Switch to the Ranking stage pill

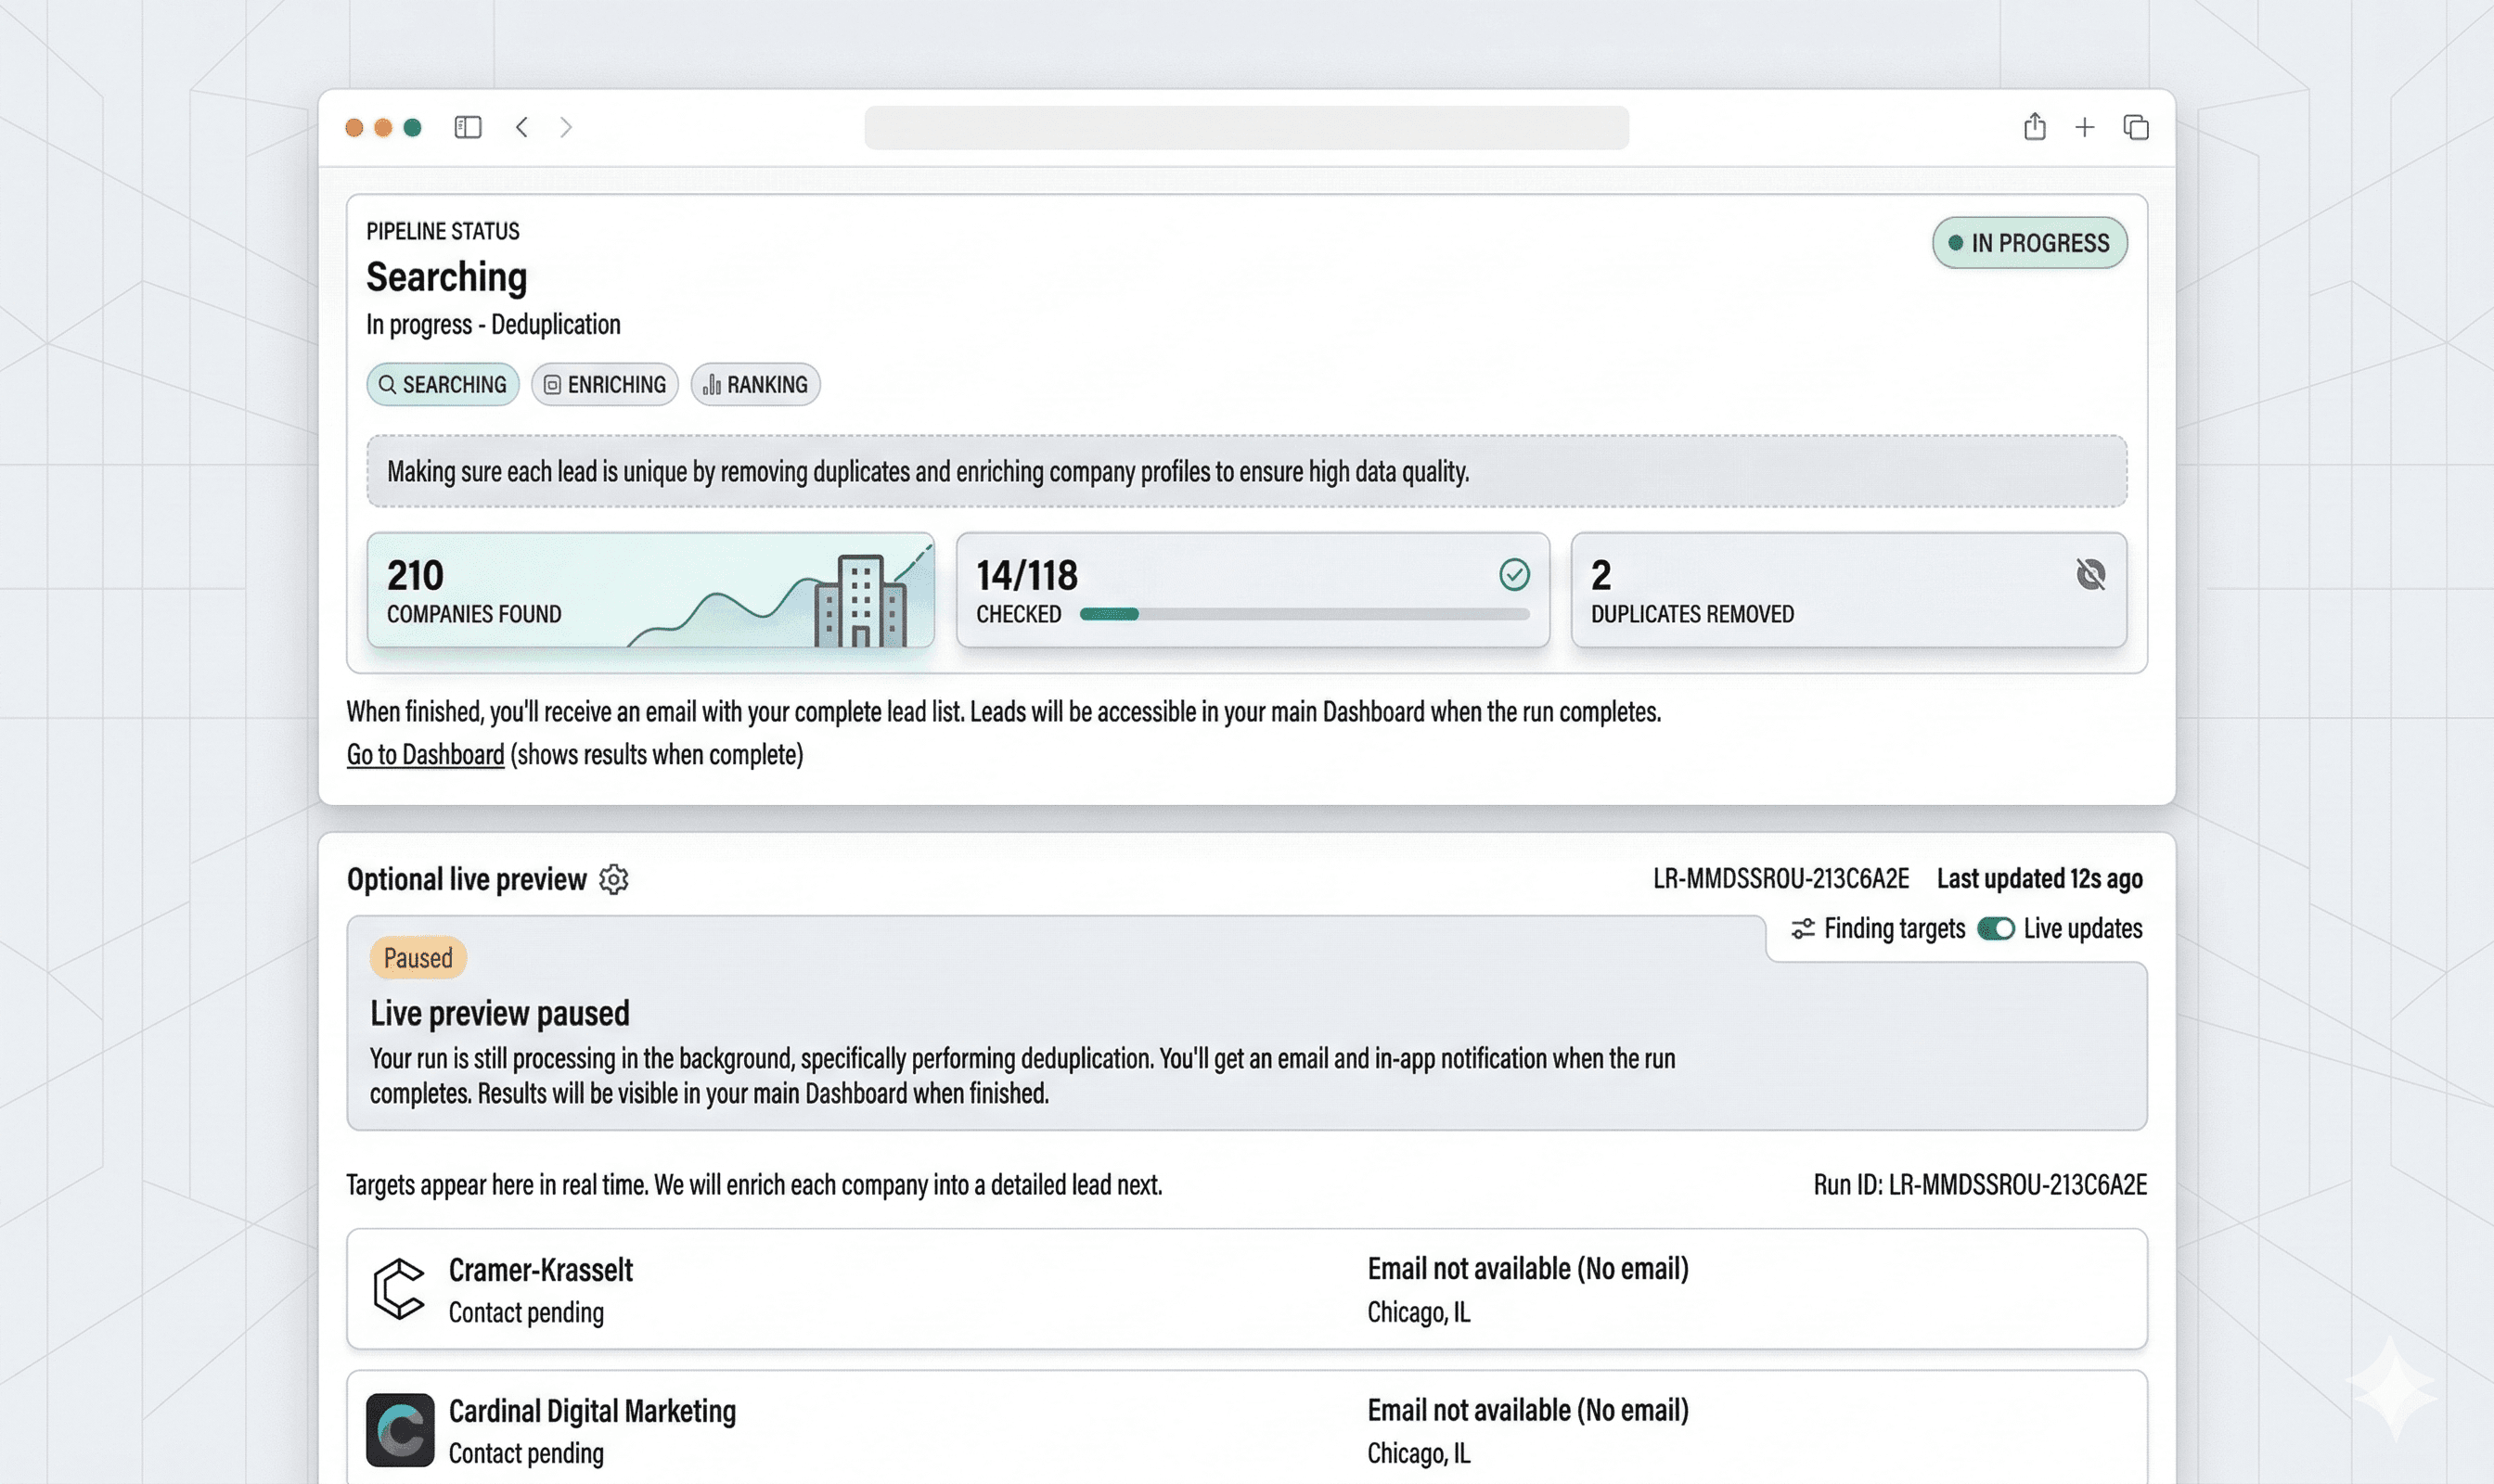click(x=755, y=384)
